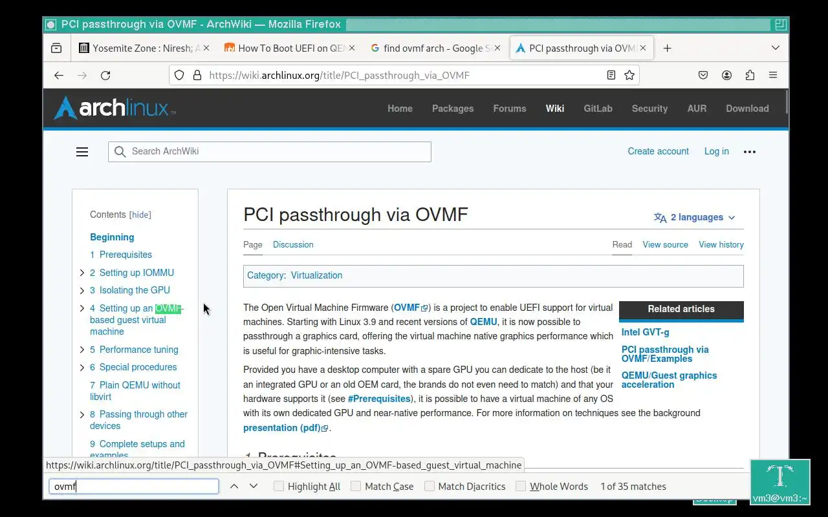Enable Whole Words checkbox
This screenshot has height=517, width=828.
pyautogui.click(x=521, y=486)
